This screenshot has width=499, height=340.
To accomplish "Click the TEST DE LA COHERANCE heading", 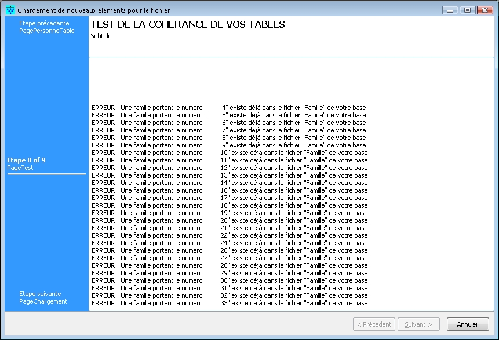I will (188, 25).
